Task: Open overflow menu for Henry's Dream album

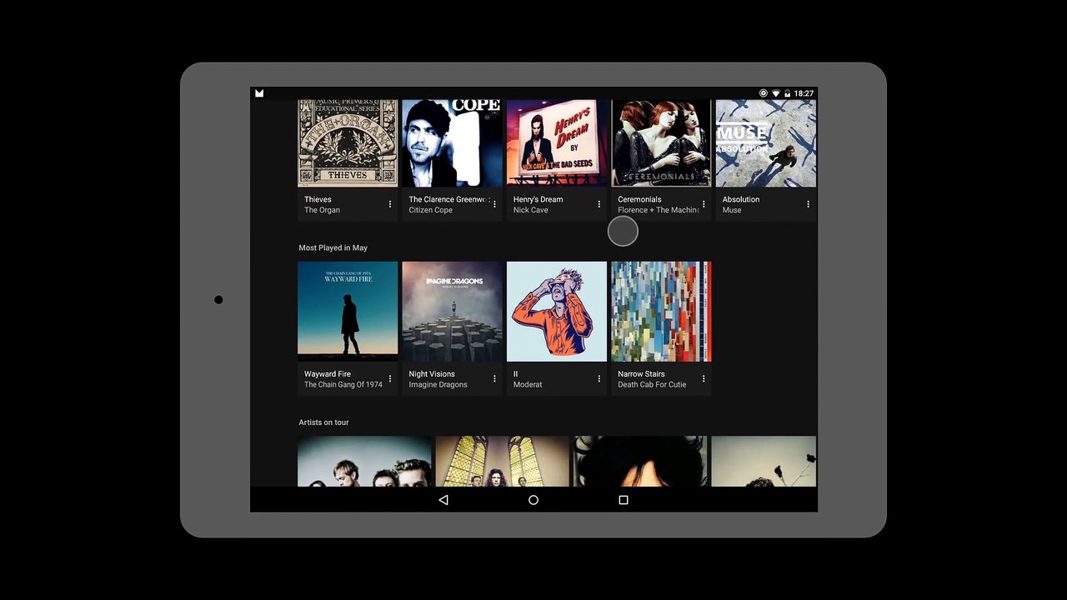Action: click(x=599, y=204)
